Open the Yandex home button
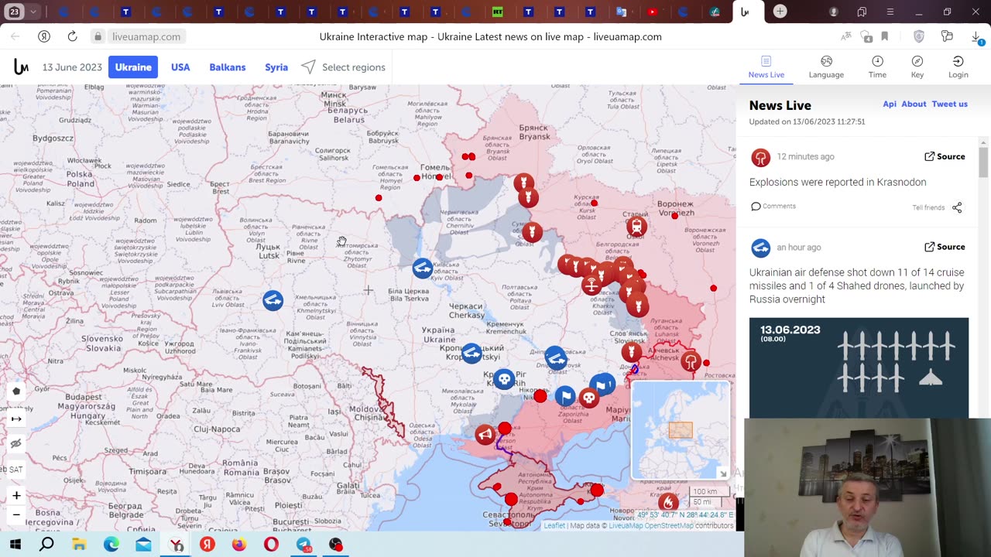This screenshot has width=991, height=557. 44,36
